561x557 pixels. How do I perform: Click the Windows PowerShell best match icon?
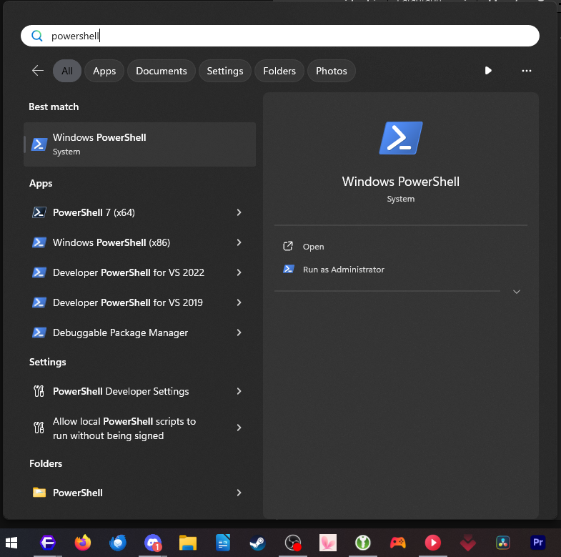click(39, 144)
